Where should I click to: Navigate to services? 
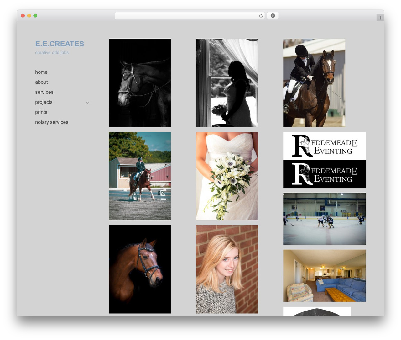pyautogui.click(x=44, y=92)
